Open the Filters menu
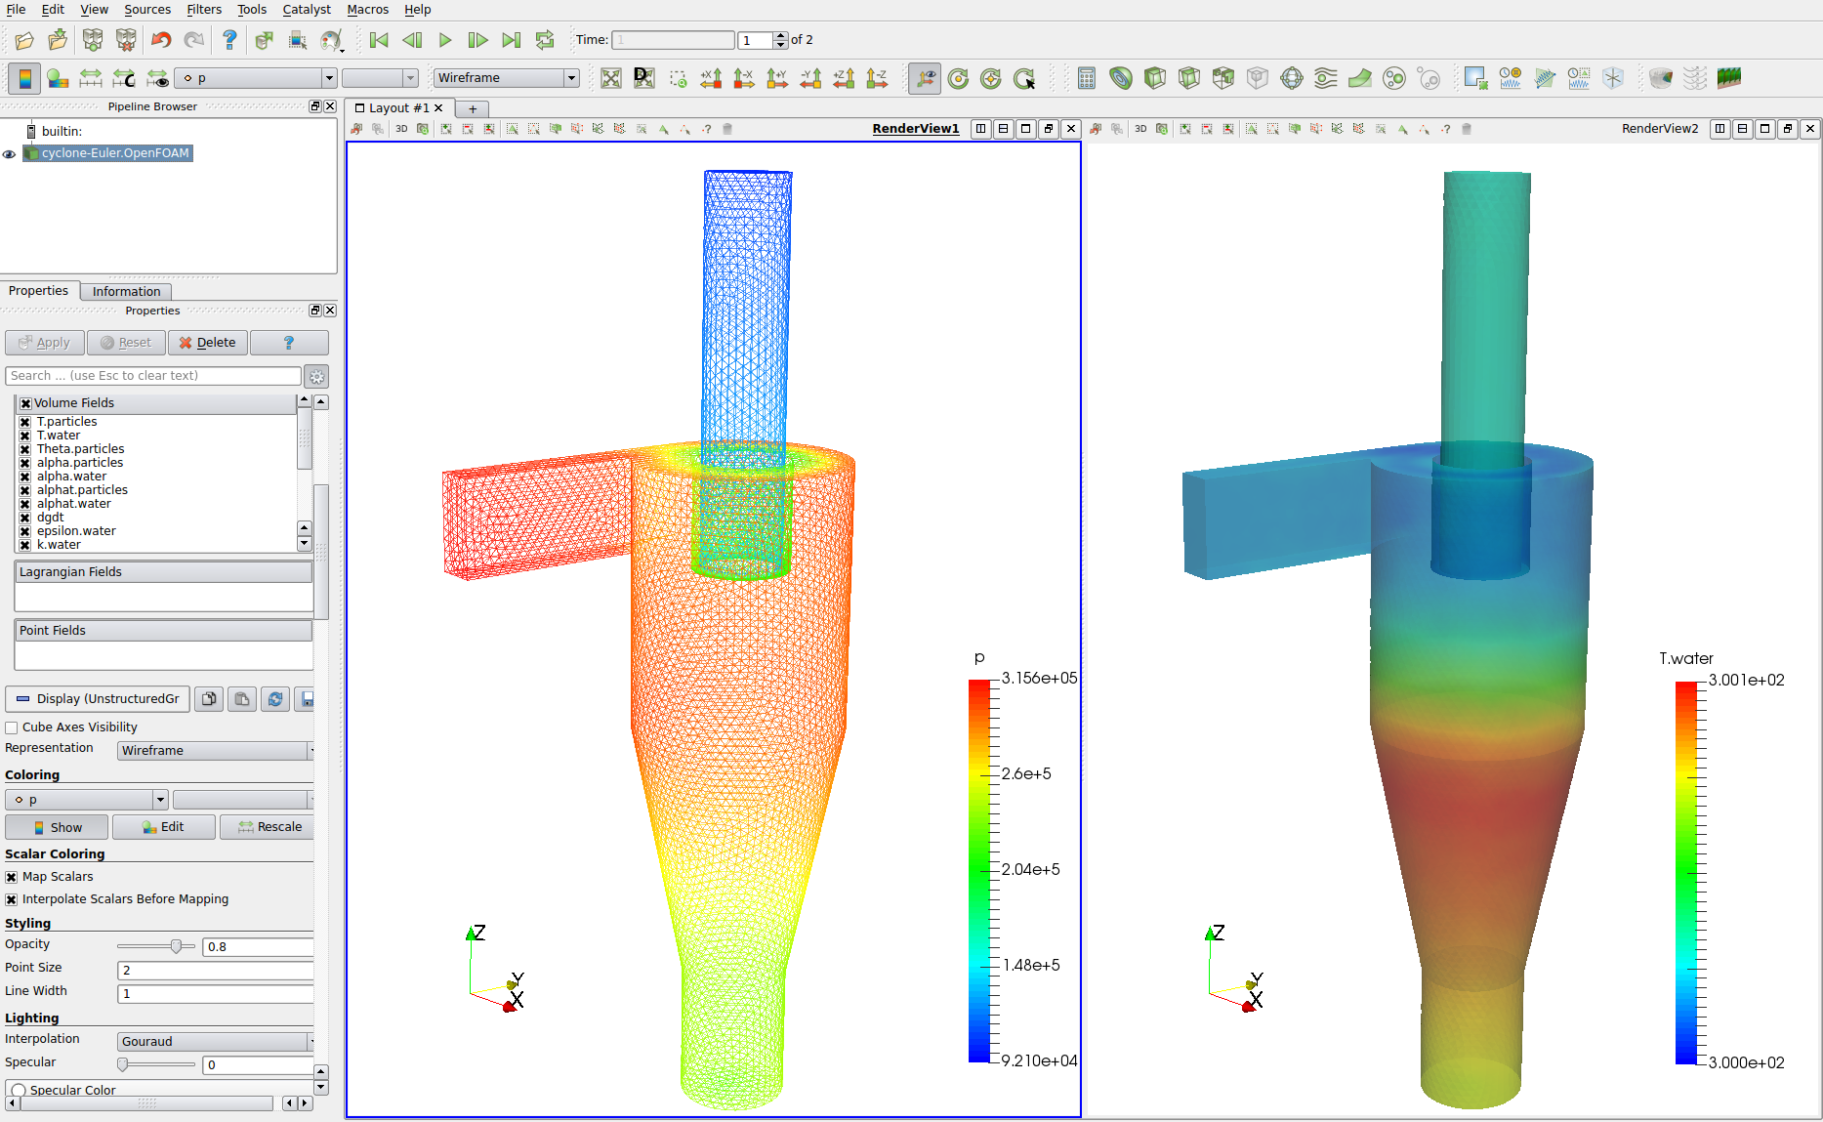Viewport: 1823px width, 1122px height. point(203,10)
